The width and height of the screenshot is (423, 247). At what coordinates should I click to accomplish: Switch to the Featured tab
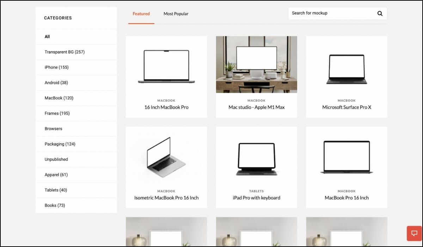(x=141, y=14)
